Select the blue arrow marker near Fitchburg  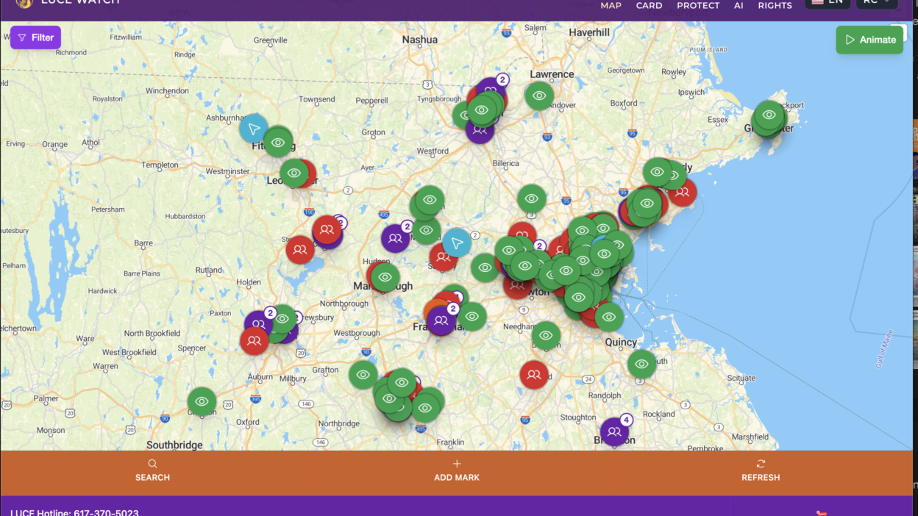click(253, 129)
